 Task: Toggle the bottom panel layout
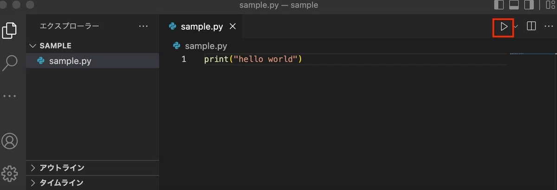[514, 5]
